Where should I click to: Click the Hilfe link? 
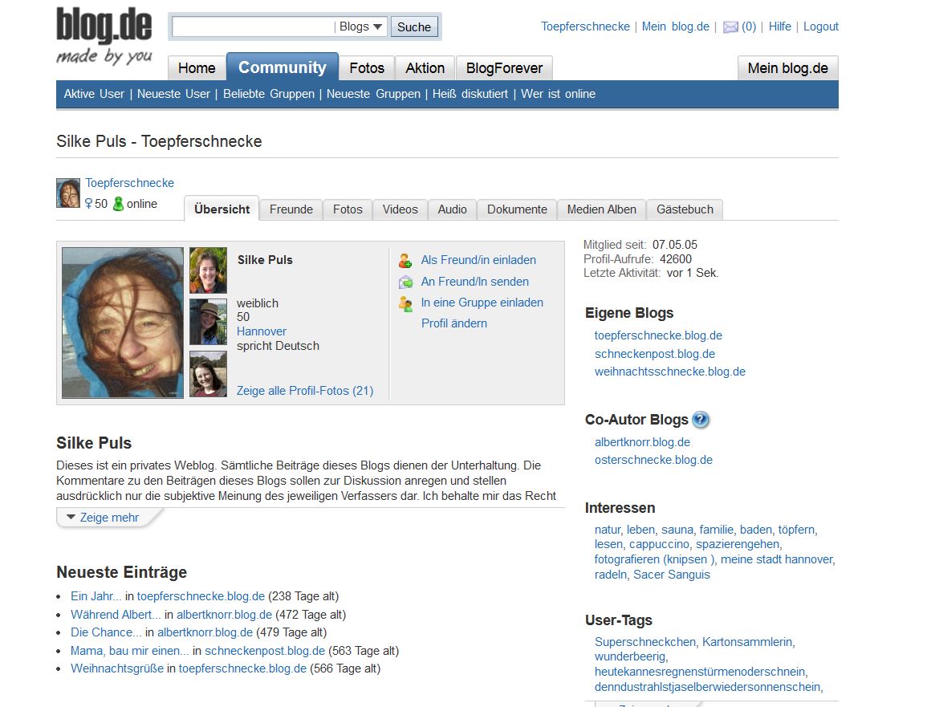click(780, 26)
